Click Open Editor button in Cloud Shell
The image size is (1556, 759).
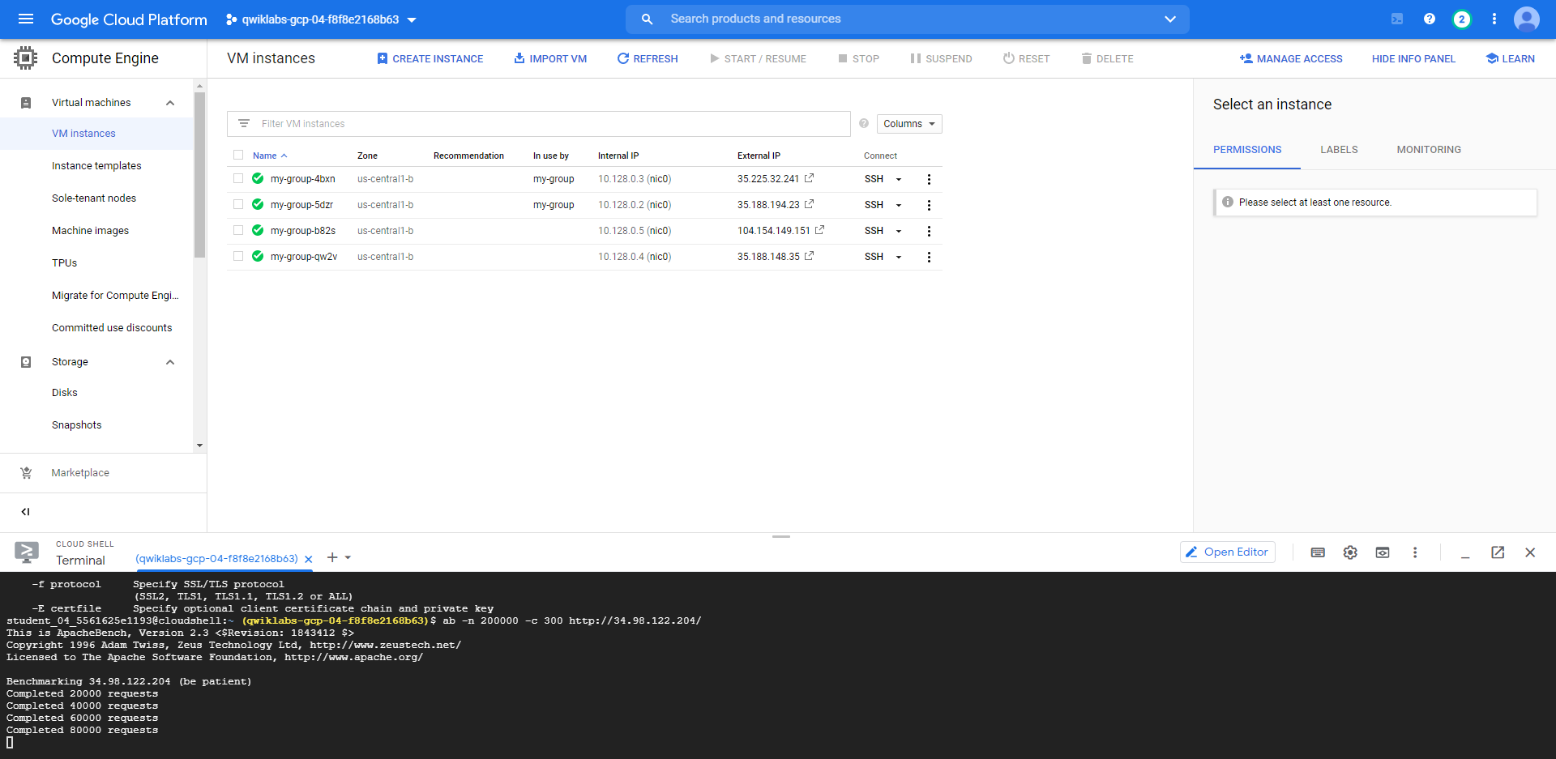[x=1228, y=552]
